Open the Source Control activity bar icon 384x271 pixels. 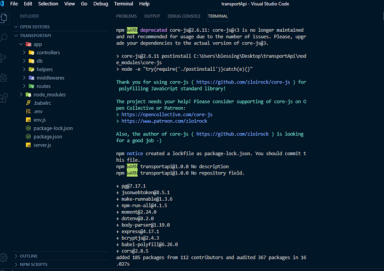pyautogui.click(x=3, y=58)
